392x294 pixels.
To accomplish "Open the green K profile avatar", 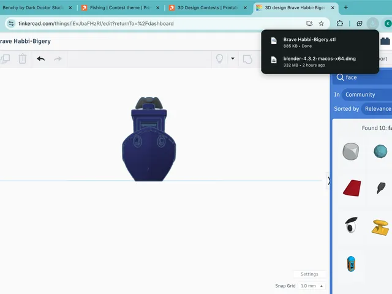I will pos(388,23).
